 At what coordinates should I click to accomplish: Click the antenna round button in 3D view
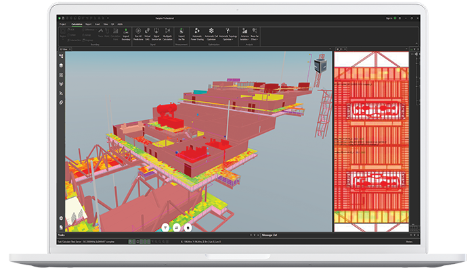pyautogui.click(x=165, y=227)
